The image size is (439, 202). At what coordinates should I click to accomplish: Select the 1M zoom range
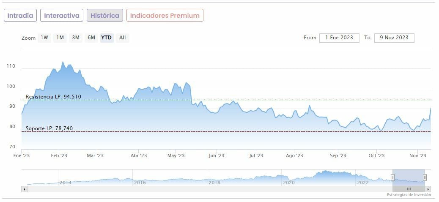(60, 38)
